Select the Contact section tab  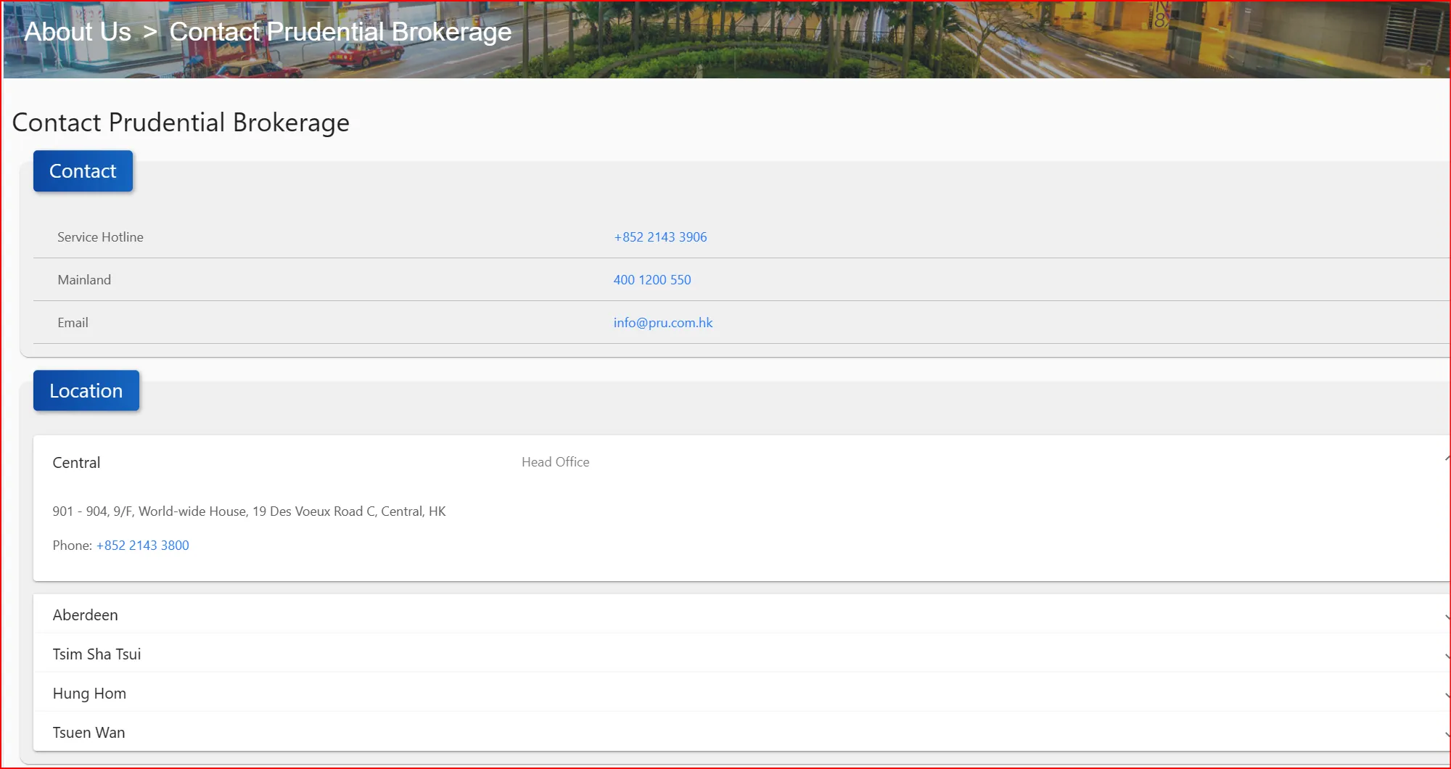tap(83, 171)
